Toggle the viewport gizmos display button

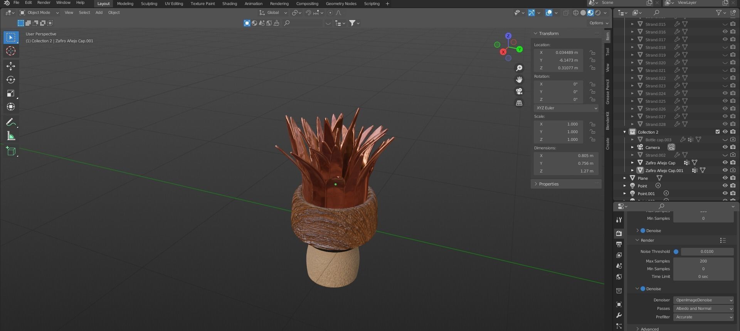(x=531, y=13)
